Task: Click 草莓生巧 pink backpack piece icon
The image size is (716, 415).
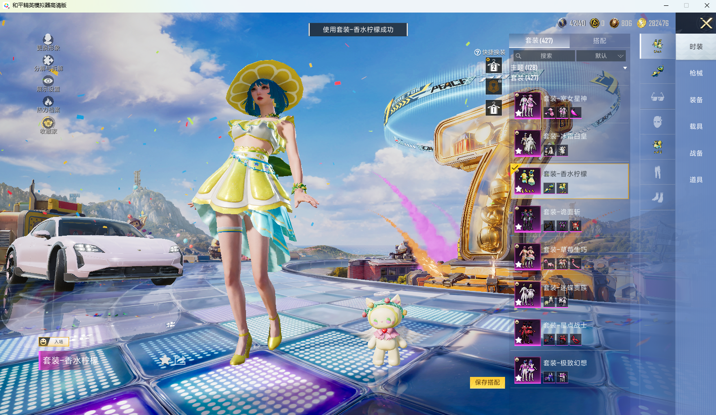Action: pos(549,264)
